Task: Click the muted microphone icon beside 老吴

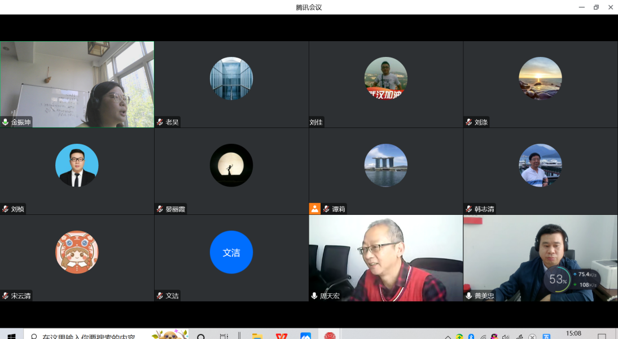Action: click(160, 122)
